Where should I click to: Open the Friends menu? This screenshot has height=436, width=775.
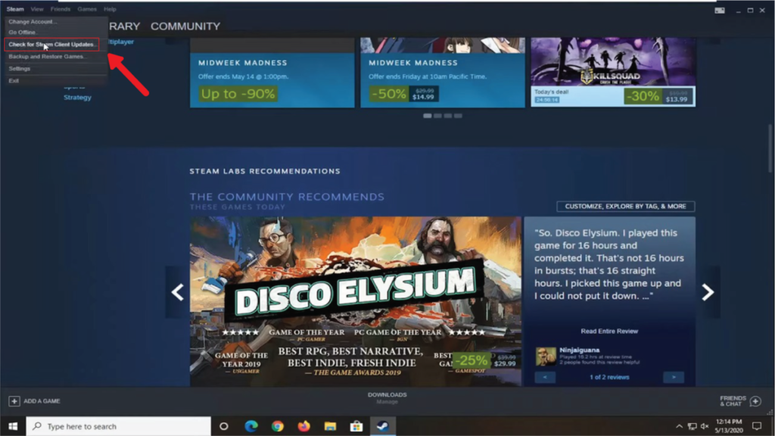click(x=61, y=9)
